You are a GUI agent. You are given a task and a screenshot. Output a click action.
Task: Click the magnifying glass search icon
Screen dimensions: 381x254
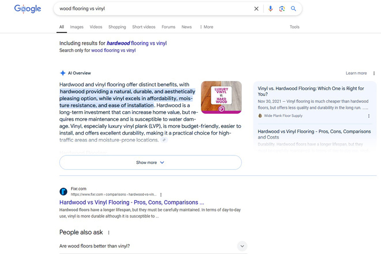click(294, 9)
